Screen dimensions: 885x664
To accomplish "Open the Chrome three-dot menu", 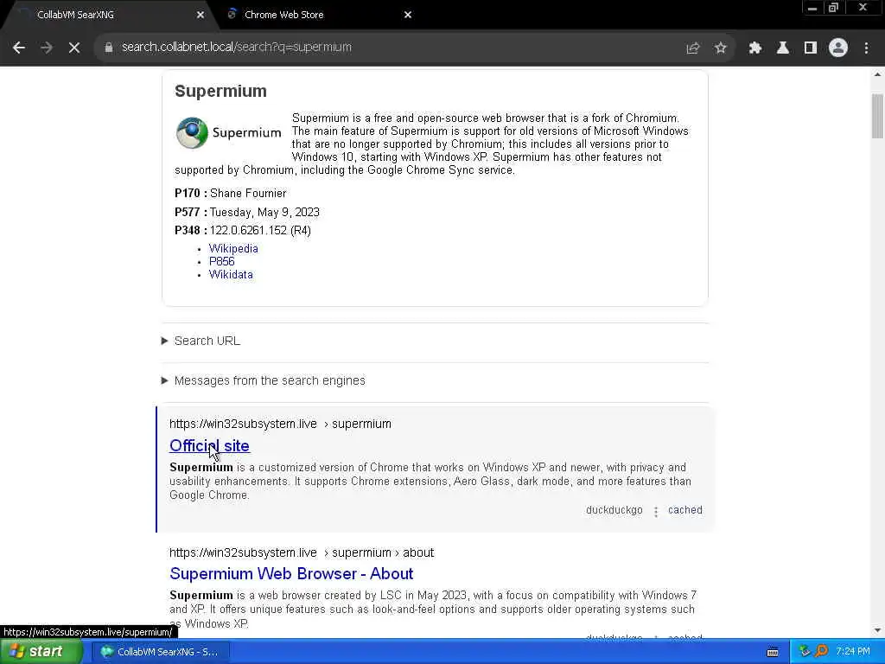I will point(866,48).
